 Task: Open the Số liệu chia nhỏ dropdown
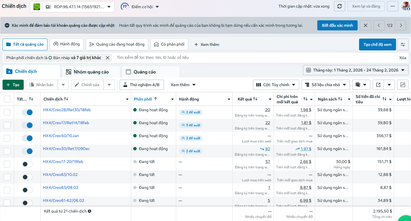tap(325, 85)
